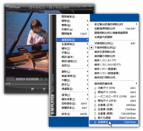Select 維持顯示相對比例 radio option
The image size is (143, 131).
[114, 56]
